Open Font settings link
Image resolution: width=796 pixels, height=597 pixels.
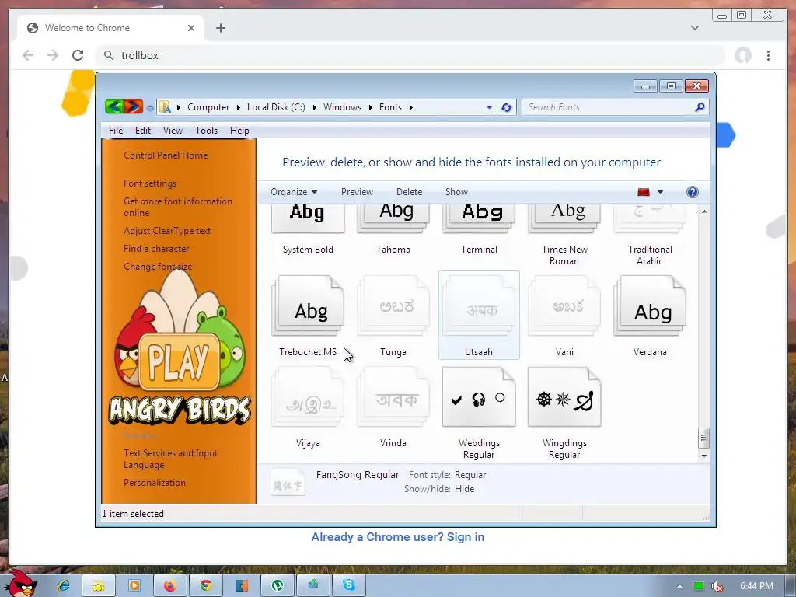[x=150, y=183]
